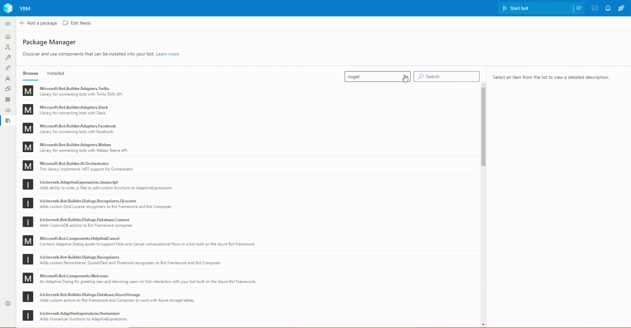The width and height of the screenshot is (631, 328).
Task: Open the Forms table icon in the sidebar
Action: click(8, 100)
